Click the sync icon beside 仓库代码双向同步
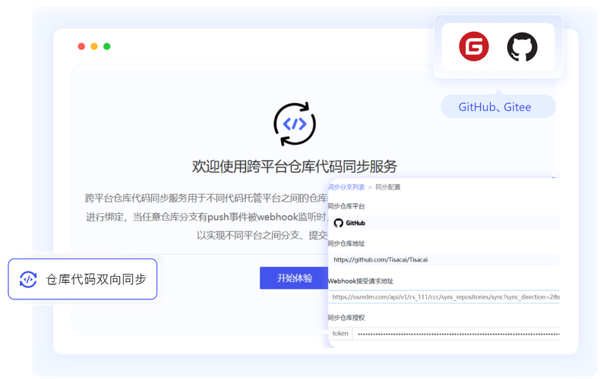600x379 pixels. click(x=28, y=279)
